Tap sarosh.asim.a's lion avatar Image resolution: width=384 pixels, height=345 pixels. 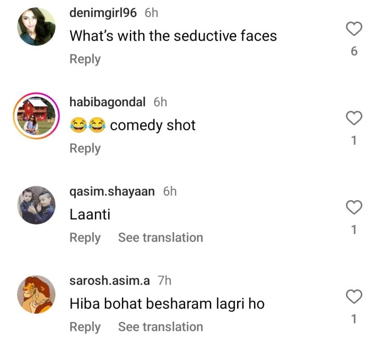(36, 294)
